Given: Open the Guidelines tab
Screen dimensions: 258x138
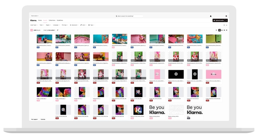Looking at the screenshot, I should (60, 20).
